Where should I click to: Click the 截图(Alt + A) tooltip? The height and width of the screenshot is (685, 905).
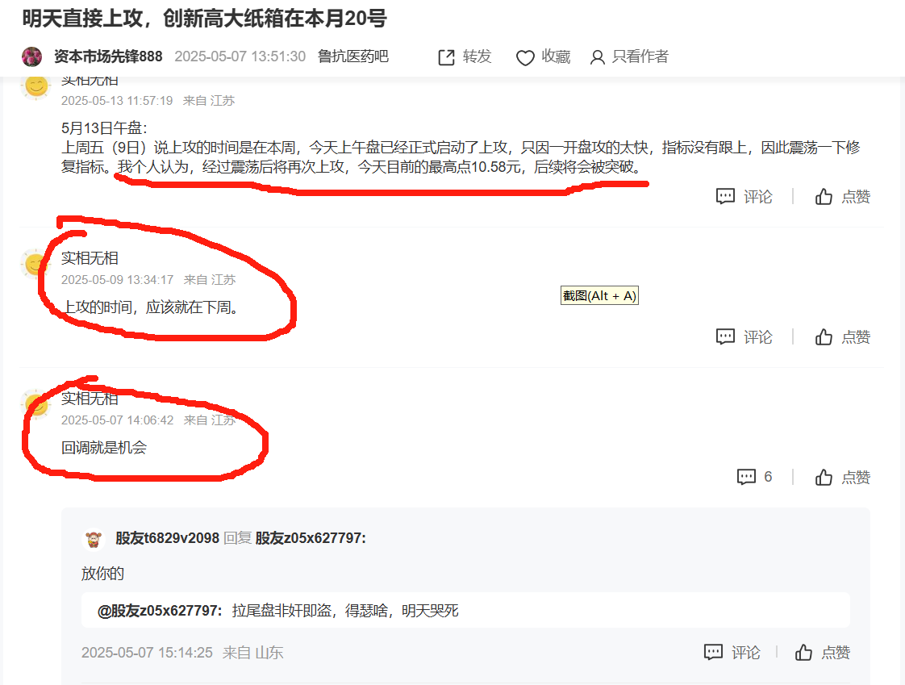pyautogui.click(x=599, y=296)
